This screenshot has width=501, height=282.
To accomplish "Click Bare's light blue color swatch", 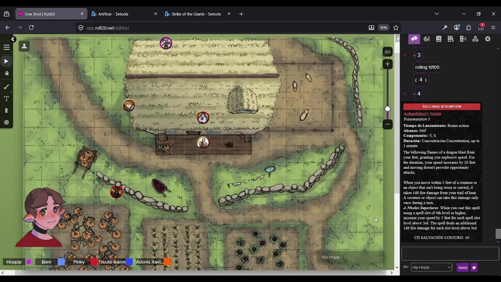I will (61, 262).
